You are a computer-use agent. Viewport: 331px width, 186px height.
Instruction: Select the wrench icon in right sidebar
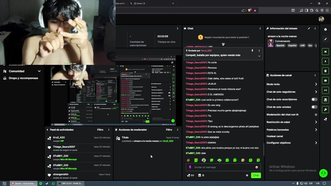pyautogui.click(x=325, y=109)
